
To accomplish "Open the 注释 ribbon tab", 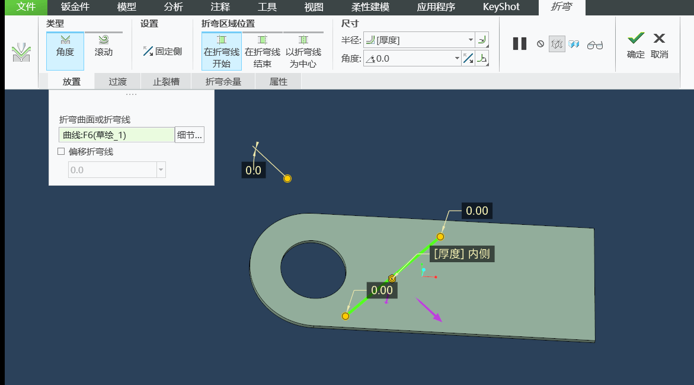I will pyautogui.click(x=220, y=7).
